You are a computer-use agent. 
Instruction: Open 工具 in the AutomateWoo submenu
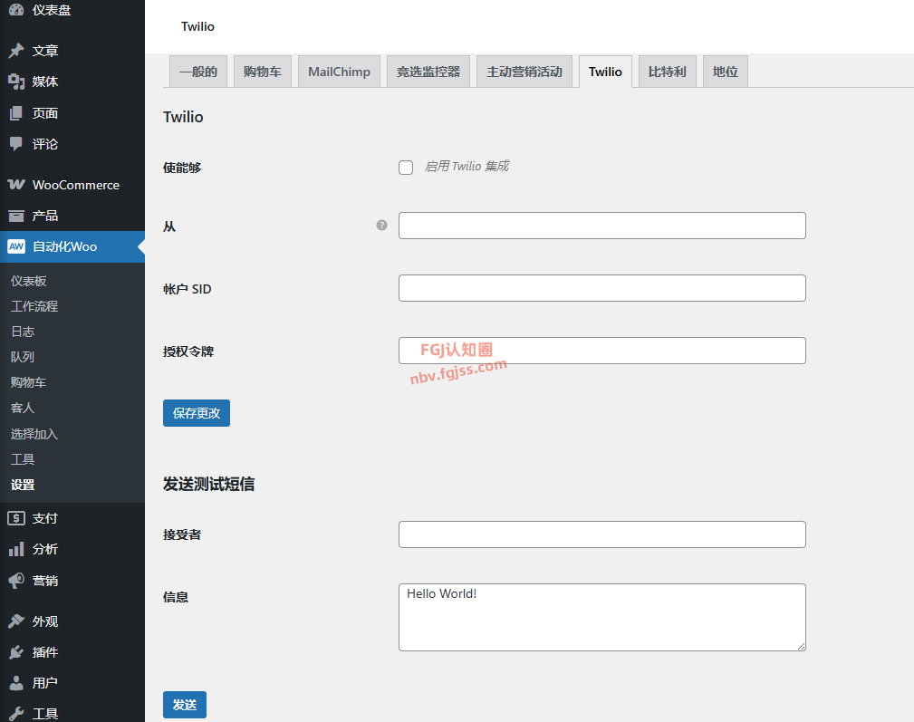point(23,459)
